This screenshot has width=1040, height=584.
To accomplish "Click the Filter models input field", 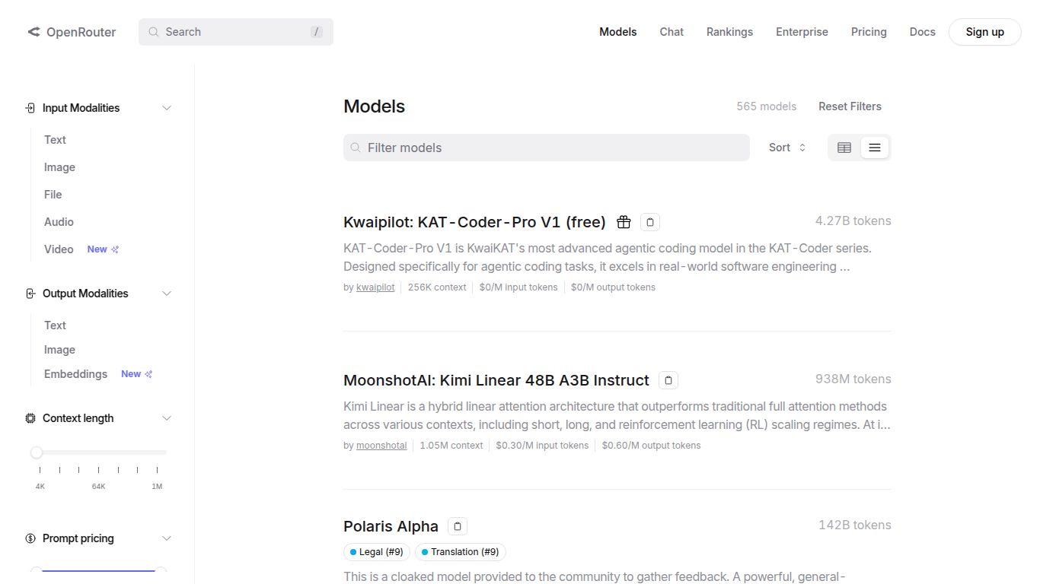I will (x=545, y=148).
